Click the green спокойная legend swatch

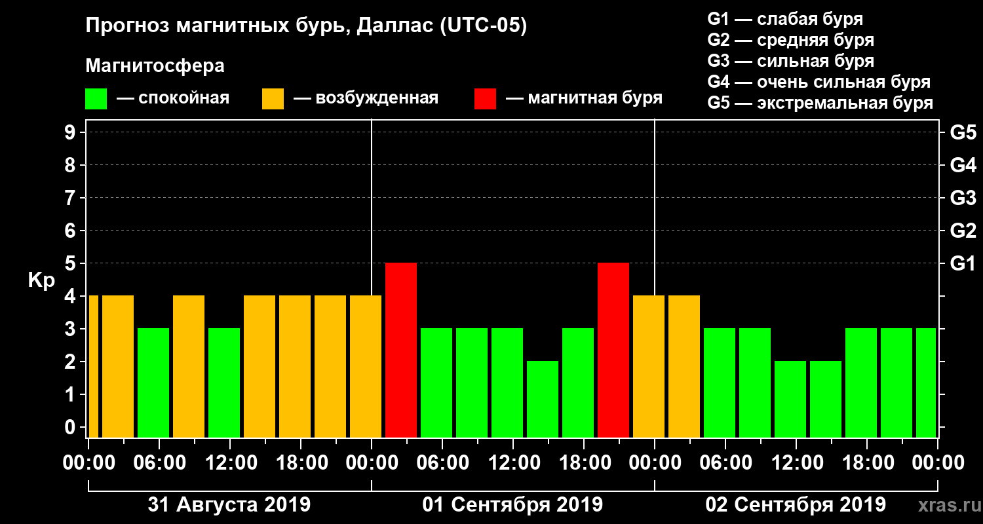(x=96, y=99)
